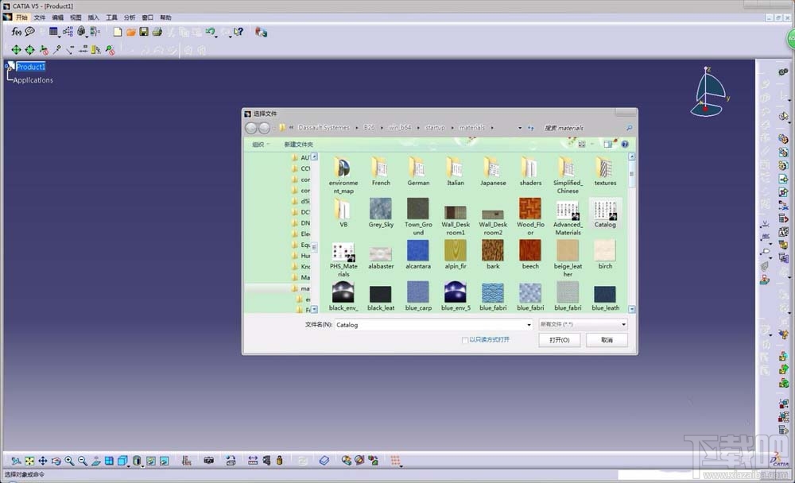This screenshot has width=795, height=483.
Task: Click the Zoom In magnifier icon
Action: [x=69, y=461]
